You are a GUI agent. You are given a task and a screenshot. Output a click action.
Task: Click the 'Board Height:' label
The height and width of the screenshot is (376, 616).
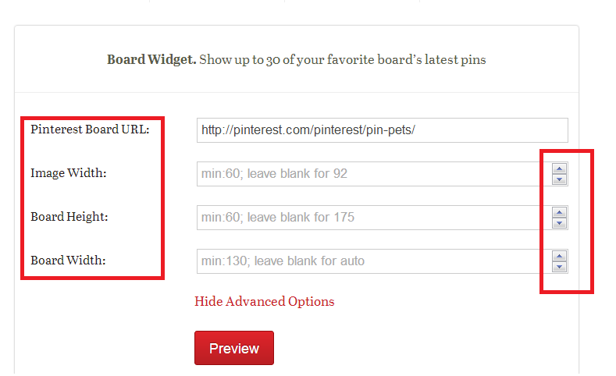tap(69, 217)
